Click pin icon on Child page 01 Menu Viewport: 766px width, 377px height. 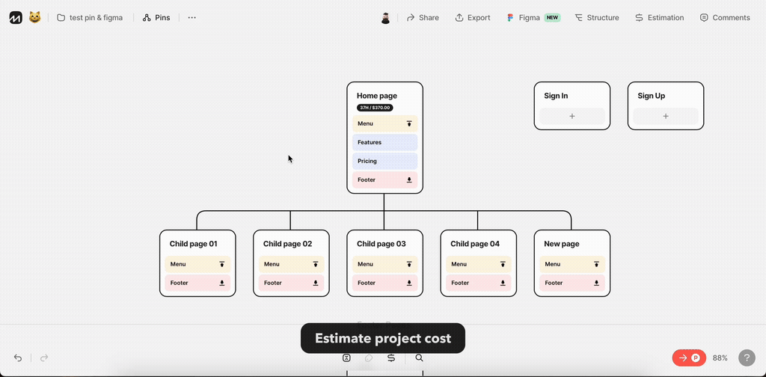coord(221,264)
